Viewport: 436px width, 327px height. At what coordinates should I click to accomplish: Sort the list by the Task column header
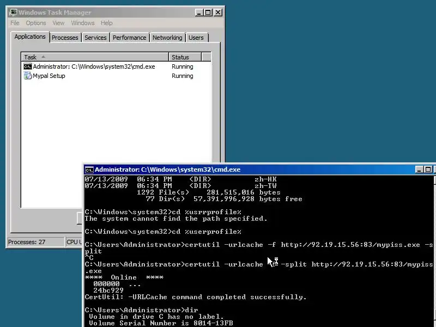click(95, 57)
